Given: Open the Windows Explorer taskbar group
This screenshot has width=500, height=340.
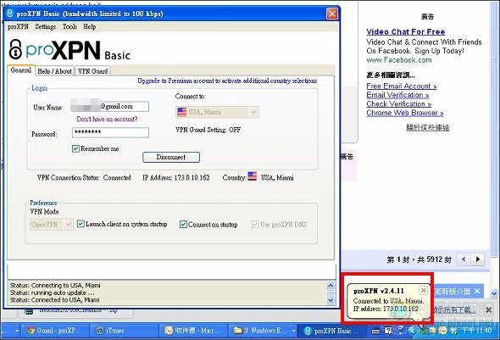Looking at the screenshot, I should 264,331.
